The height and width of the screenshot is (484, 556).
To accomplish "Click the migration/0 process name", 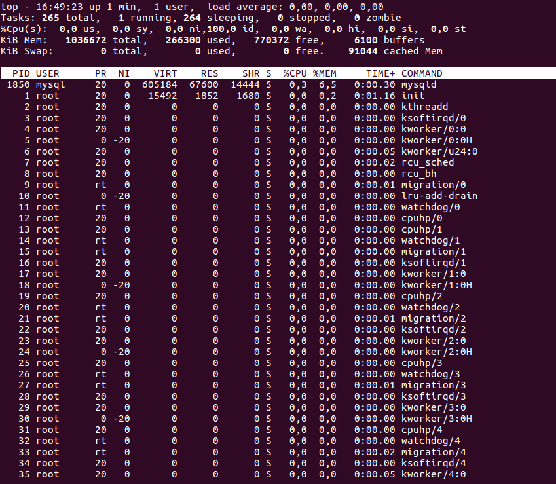I will click(x=434, y=185).
